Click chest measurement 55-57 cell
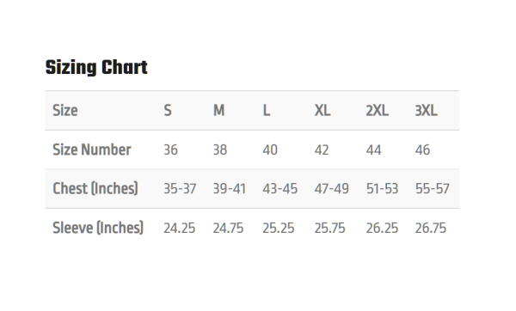 (x=433, y=189)
